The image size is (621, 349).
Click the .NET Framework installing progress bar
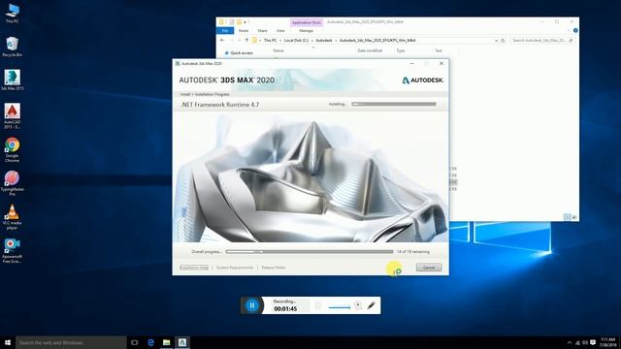(x=394, y=104)
